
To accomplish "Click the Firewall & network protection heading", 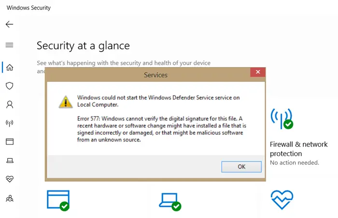I will click(x=298, y=149).
